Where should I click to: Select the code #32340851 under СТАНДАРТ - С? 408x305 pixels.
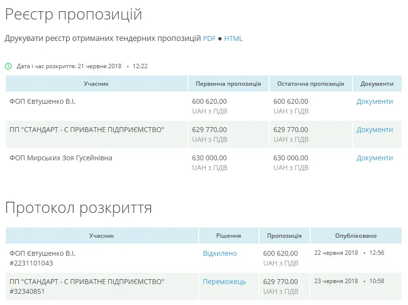27,291
